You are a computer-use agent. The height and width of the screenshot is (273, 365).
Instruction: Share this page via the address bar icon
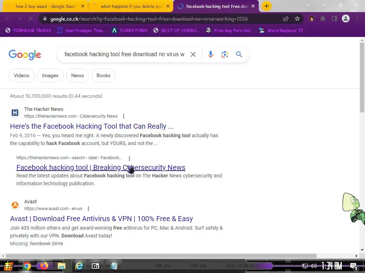tap(286, 19)
